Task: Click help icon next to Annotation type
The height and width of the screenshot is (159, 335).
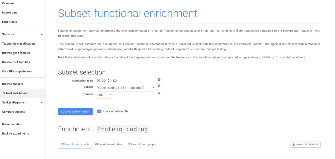Action: click(x=159, y=80)
